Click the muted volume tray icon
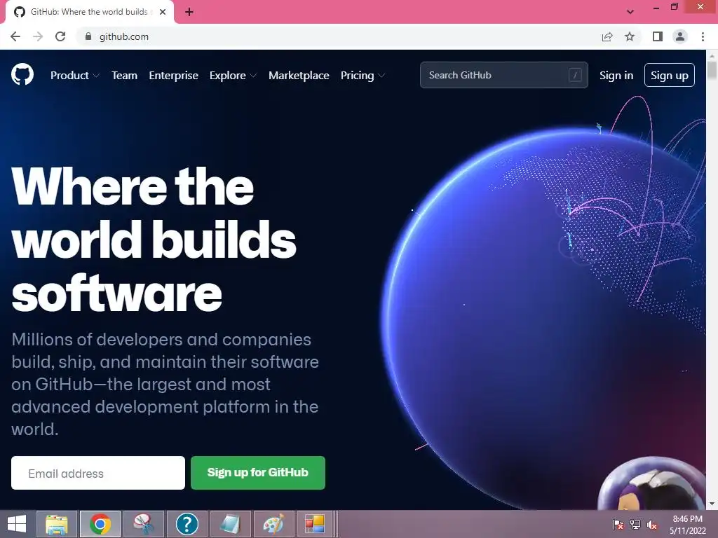 651,524
